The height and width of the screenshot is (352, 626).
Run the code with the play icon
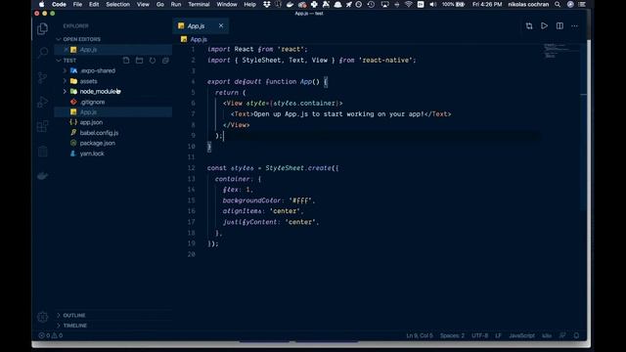(x=544, y=26)
